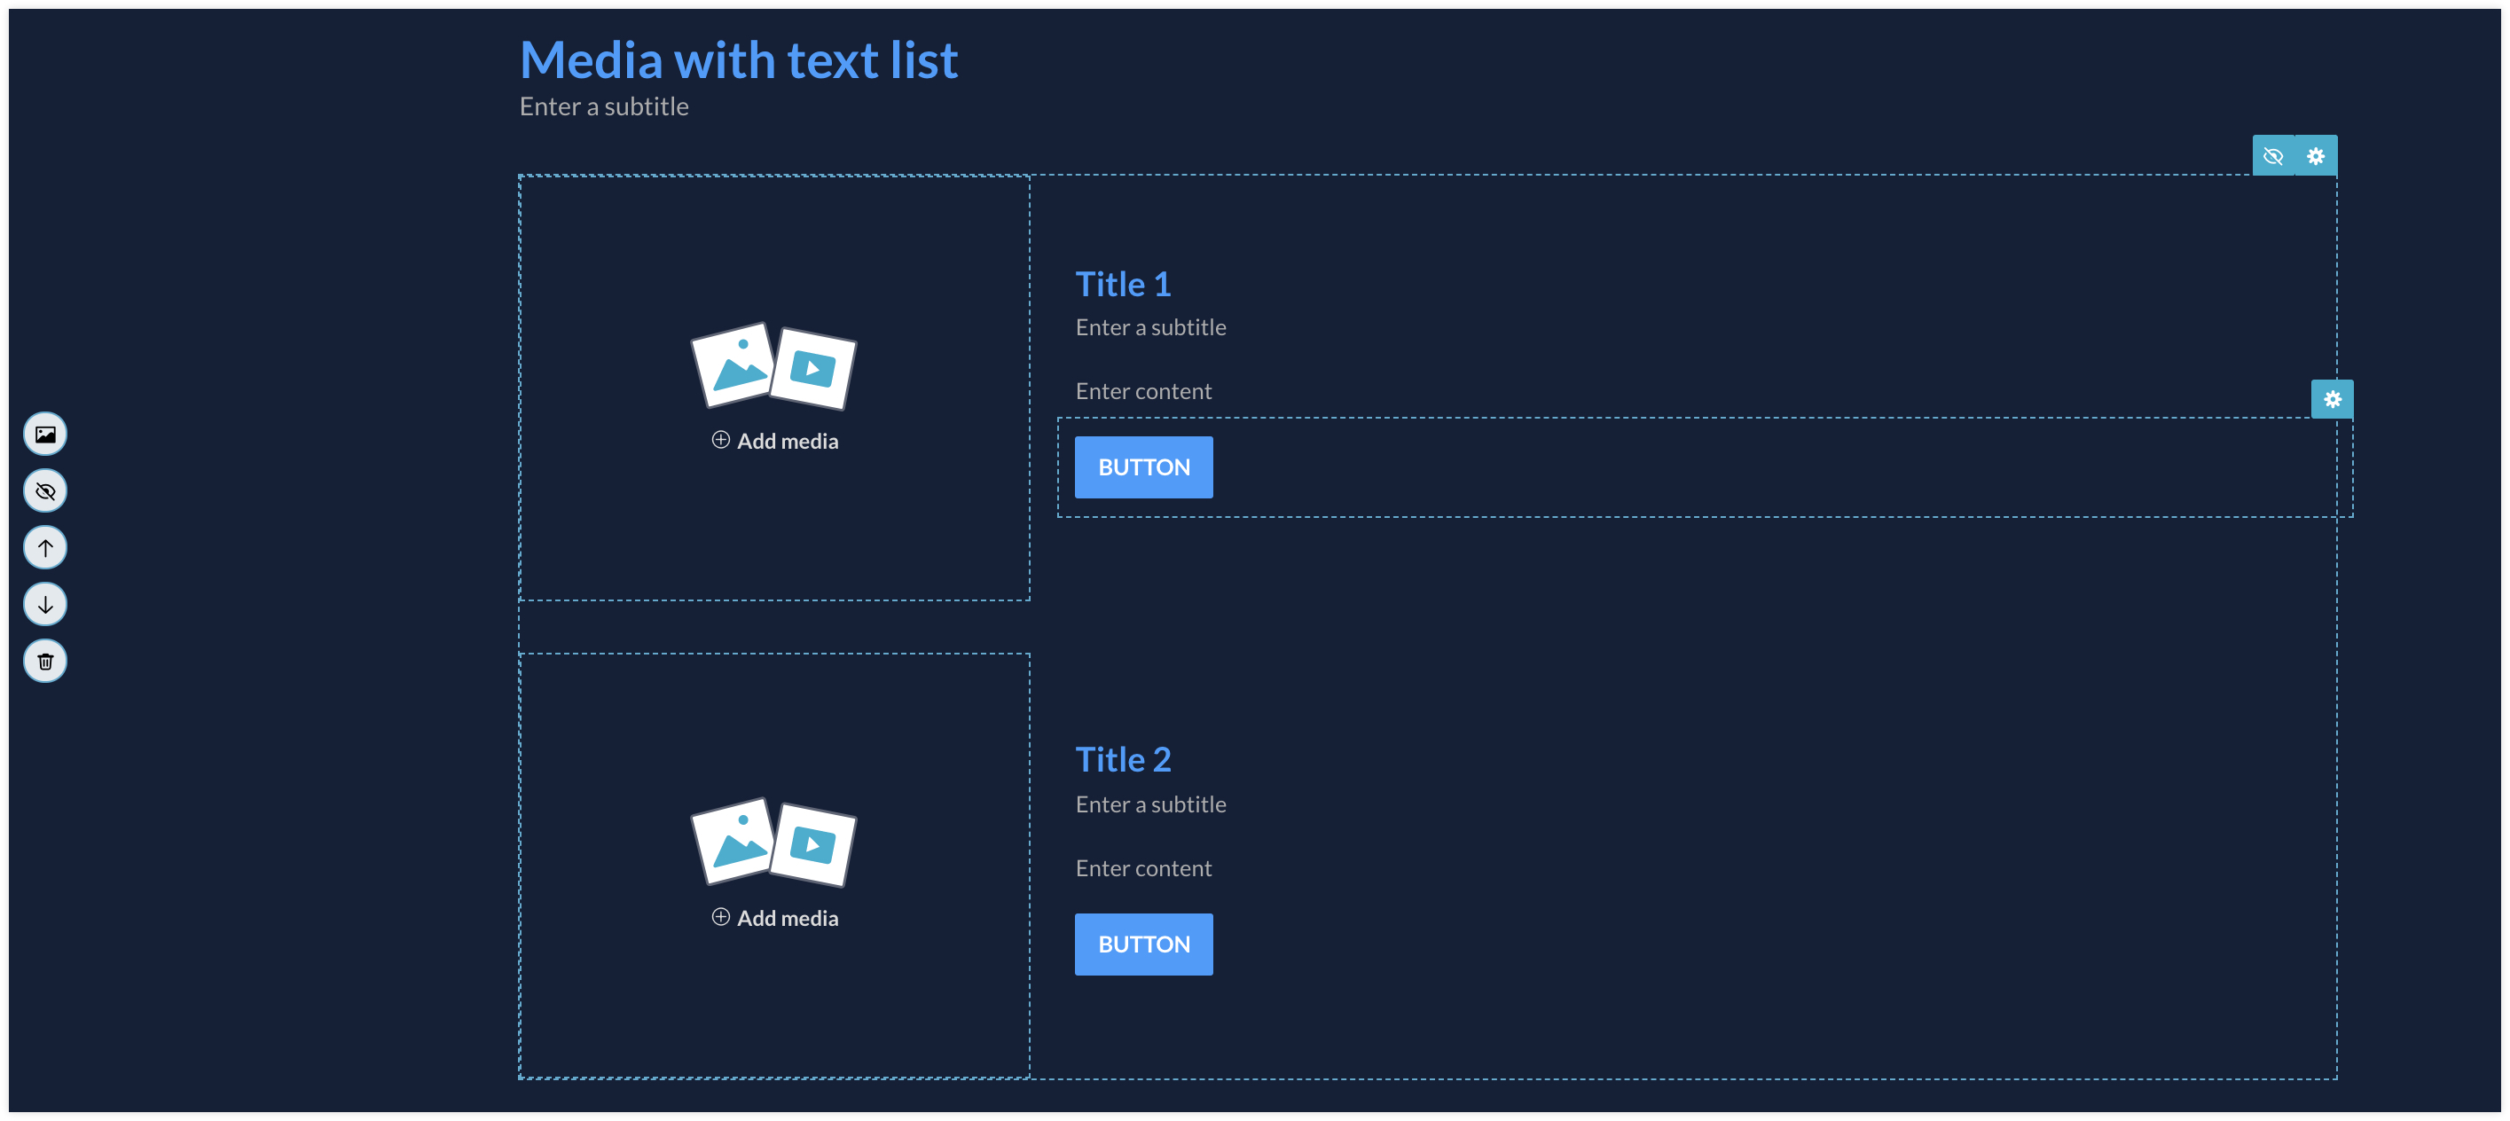Click Enter content field under Title 1
The width and height of the screenshot is (2510, 1121).
tap(1143, 391)
